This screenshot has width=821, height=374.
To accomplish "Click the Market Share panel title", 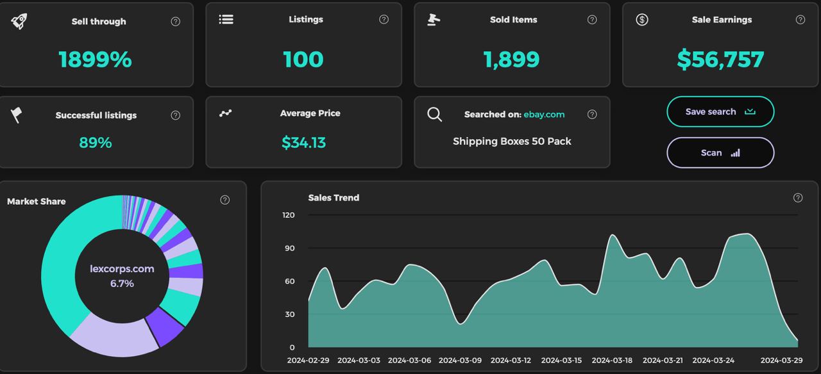I will 36,201.
